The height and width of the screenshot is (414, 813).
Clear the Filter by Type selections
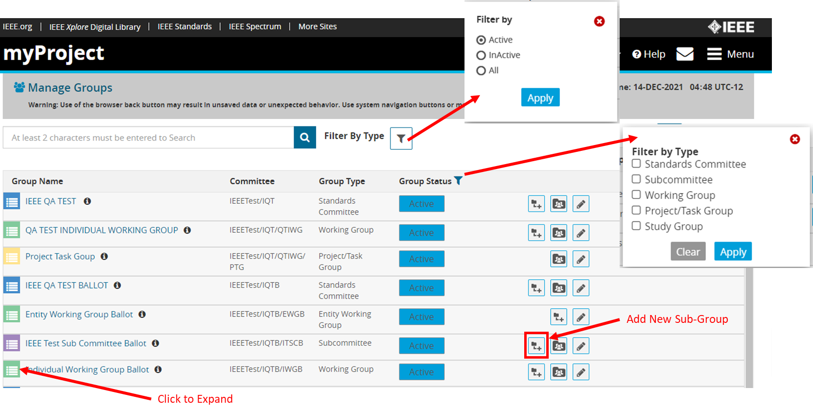(x=688, y=251)
